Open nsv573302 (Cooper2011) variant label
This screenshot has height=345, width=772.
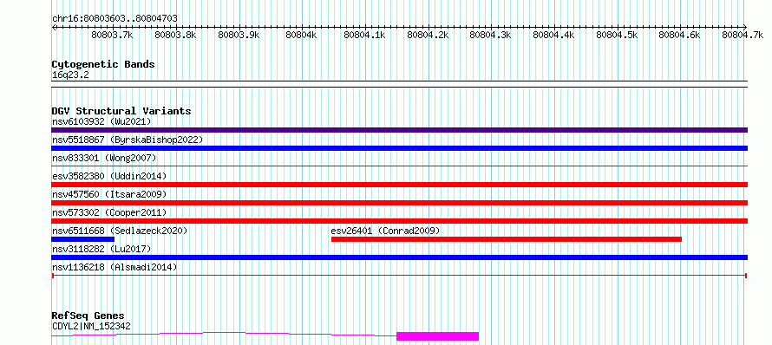[109, 212]
